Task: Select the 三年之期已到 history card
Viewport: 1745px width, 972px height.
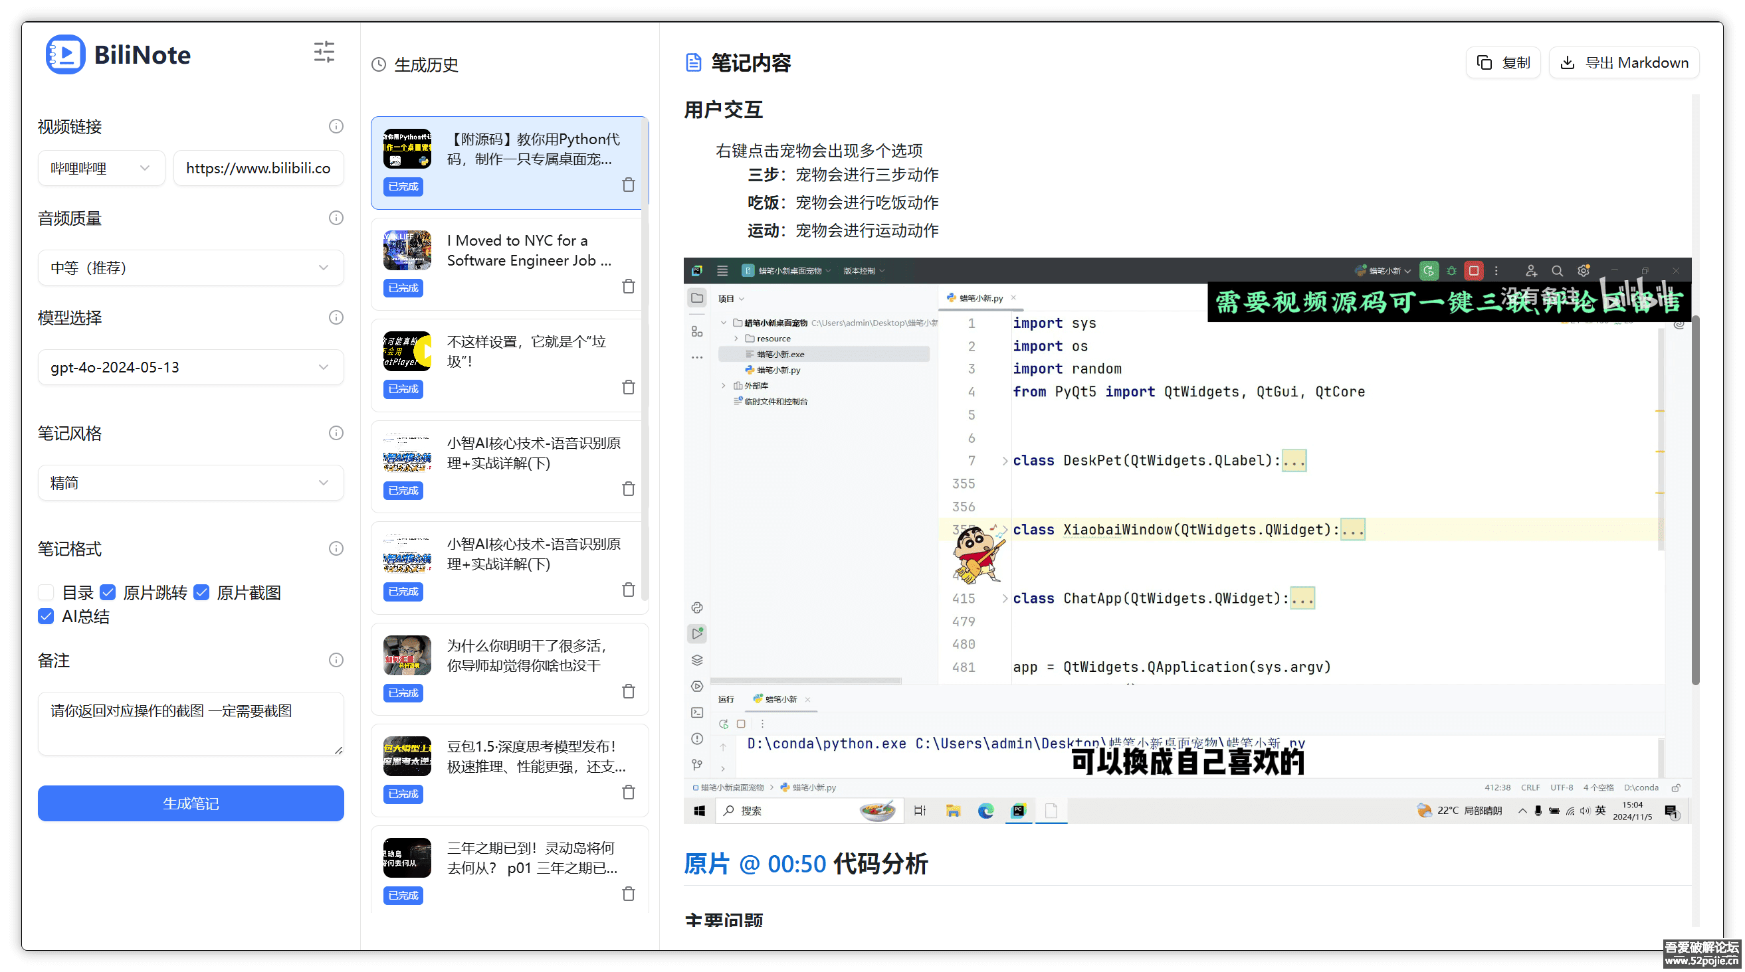Action: click(510, 870)
